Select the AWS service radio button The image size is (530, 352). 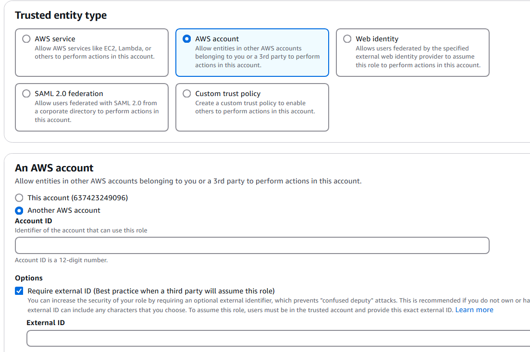[x=26, y=39]
